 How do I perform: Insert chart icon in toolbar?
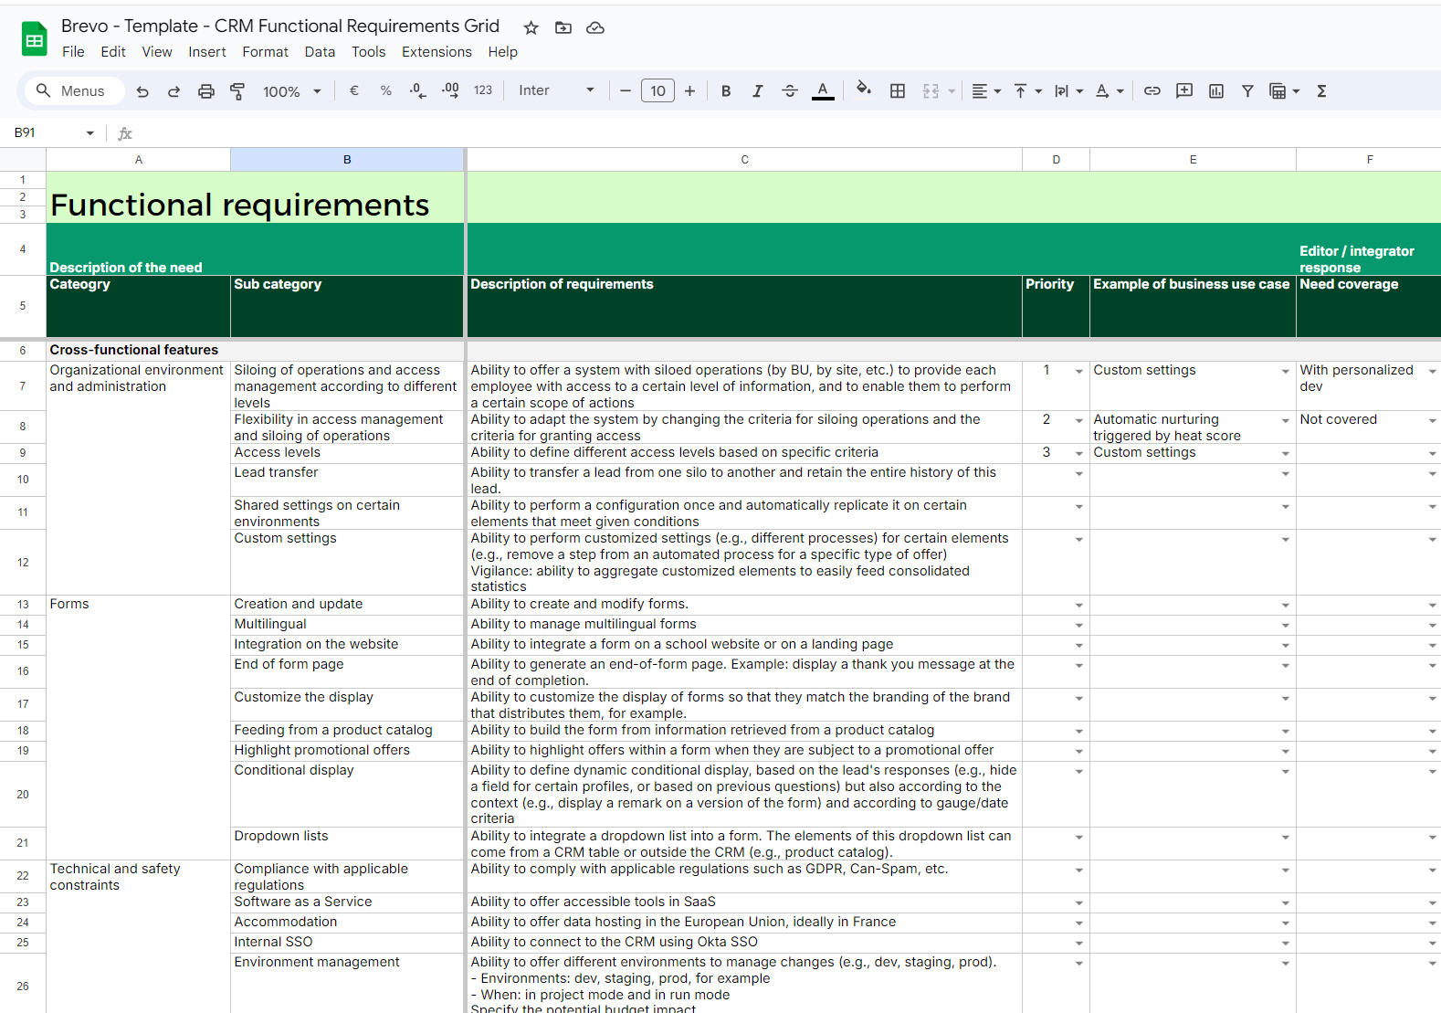(x=1216, y=91)
